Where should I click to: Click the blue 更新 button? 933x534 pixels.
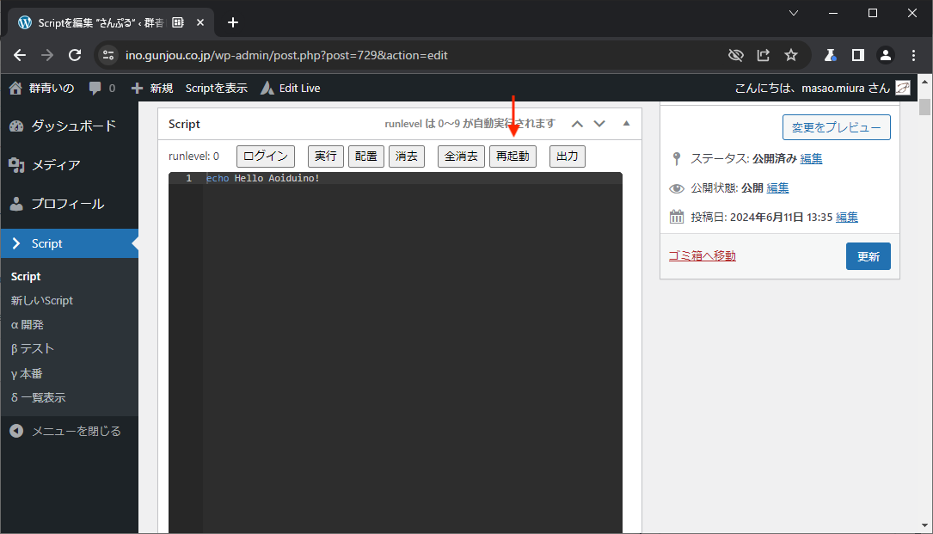868,256
